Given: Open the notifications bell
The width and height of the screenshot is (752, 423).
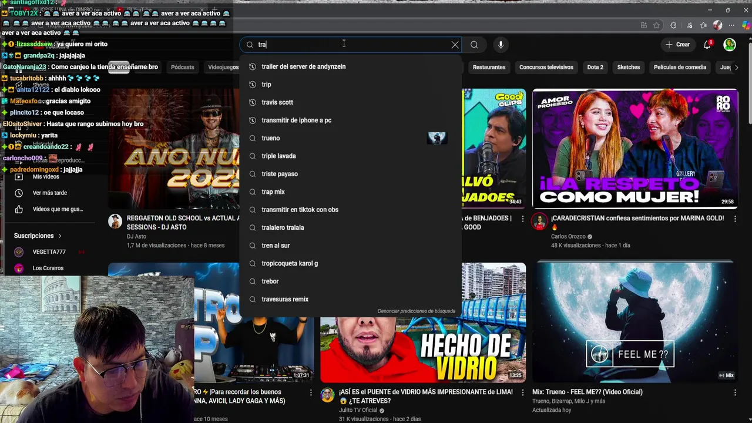Looking at the screenshot, I should pyautogui.click(x=707, y=45).
